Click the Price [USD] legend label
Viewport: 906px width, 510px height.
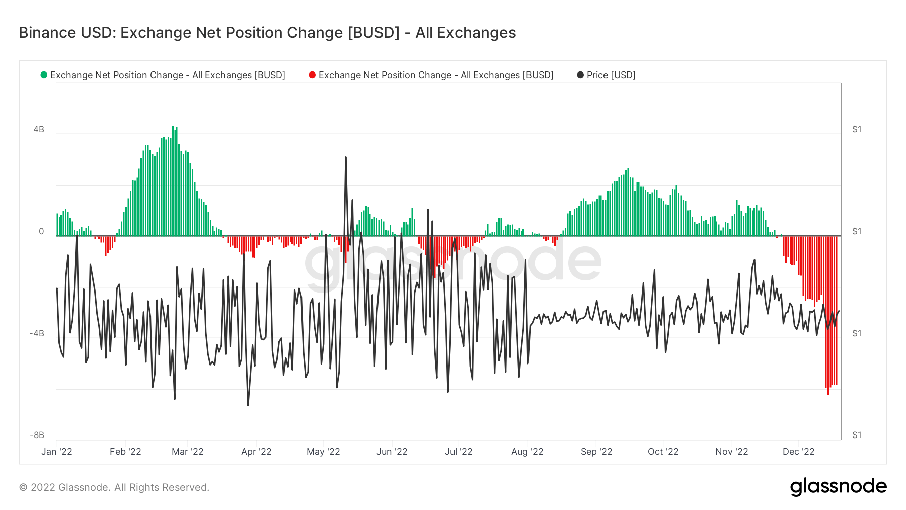[611, 75]
